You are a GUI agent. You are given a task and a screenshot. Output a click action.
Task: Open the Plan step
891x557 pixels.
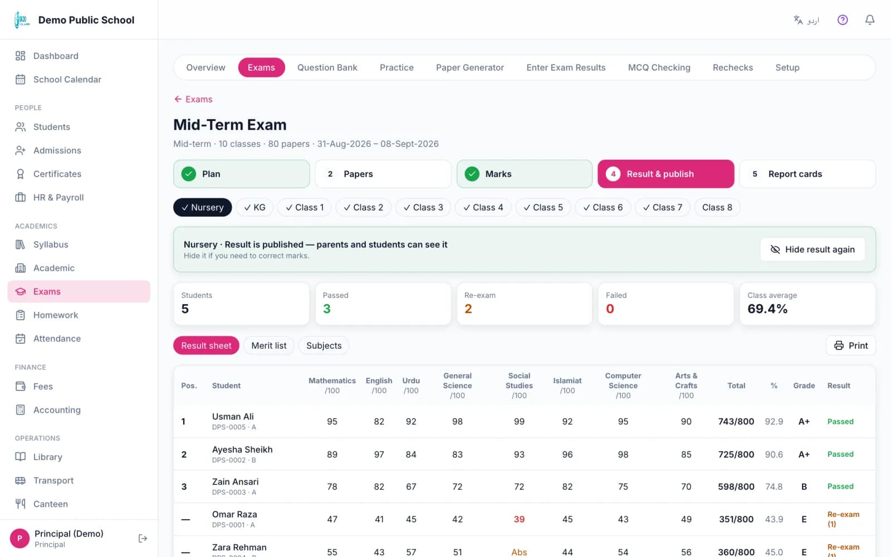point(242,174)
